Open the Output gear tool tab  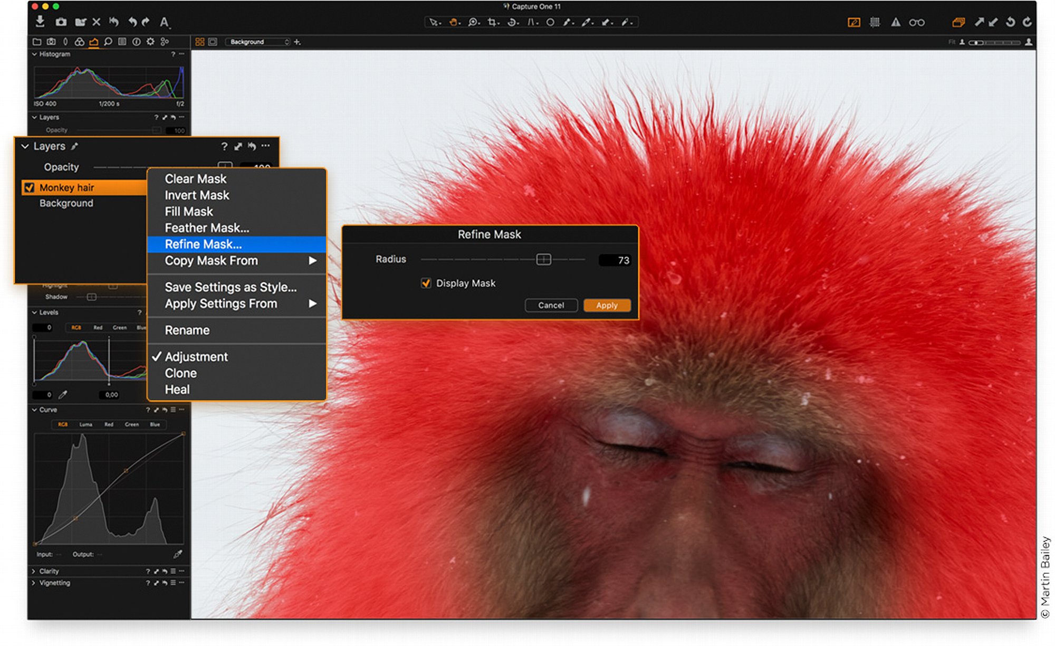click(150, 42)
